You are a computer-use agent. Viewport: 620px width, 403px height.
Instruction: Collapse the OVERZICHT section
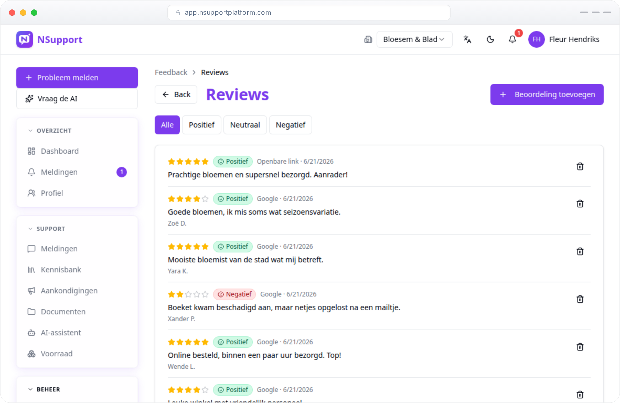[x=50, y=131]
